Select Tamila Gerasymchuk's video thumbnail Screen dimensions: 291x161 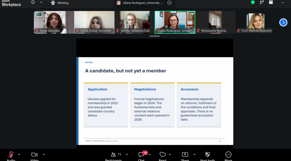coord(134,22)
